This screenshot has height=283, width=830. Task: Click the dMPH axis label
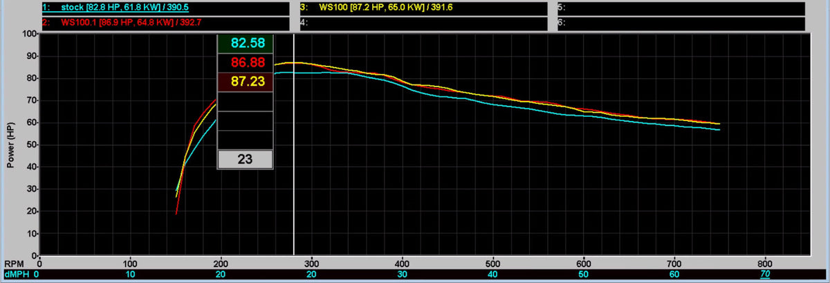point(17,275)
